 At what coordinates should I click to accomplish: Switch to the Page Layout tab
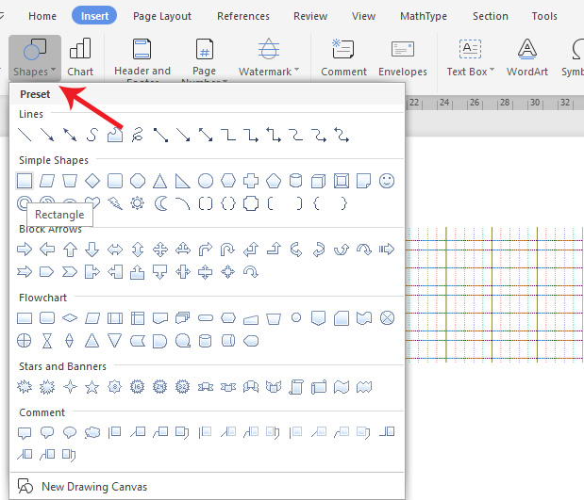[x=162, y=16]
